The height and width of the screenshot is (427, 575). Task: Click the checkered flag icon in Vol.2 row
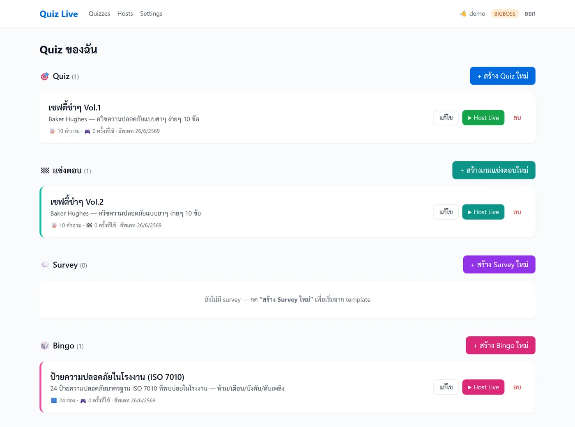(x=89, y=225)
